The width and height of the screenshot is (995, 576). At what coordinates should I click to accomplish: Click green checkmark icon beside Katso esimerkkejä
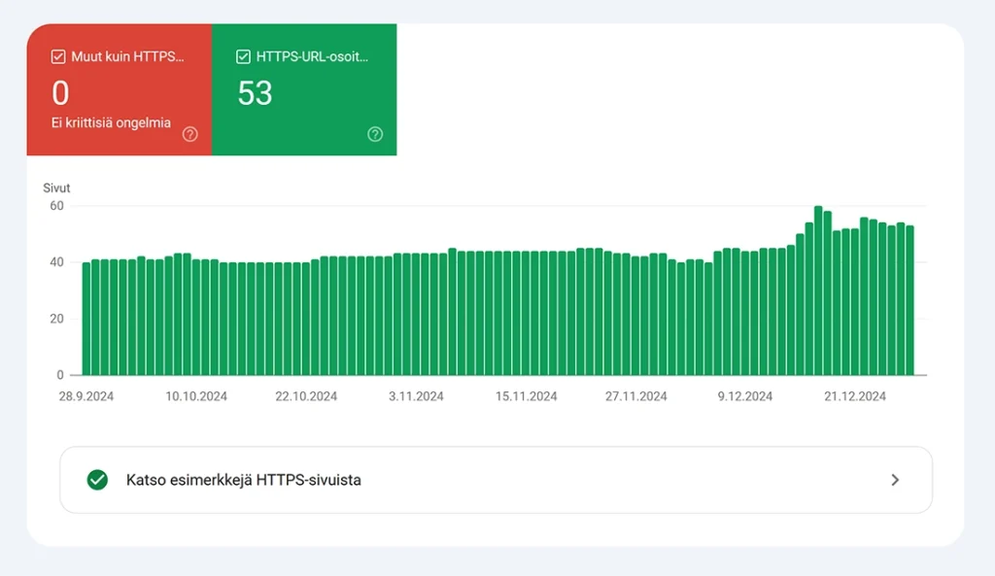[x=97, y=480]
